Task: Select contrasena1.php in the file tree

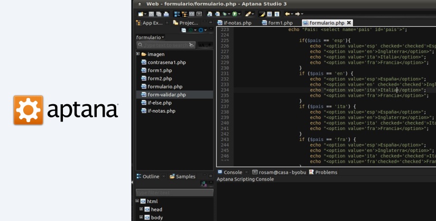Action: coord(166,62)
